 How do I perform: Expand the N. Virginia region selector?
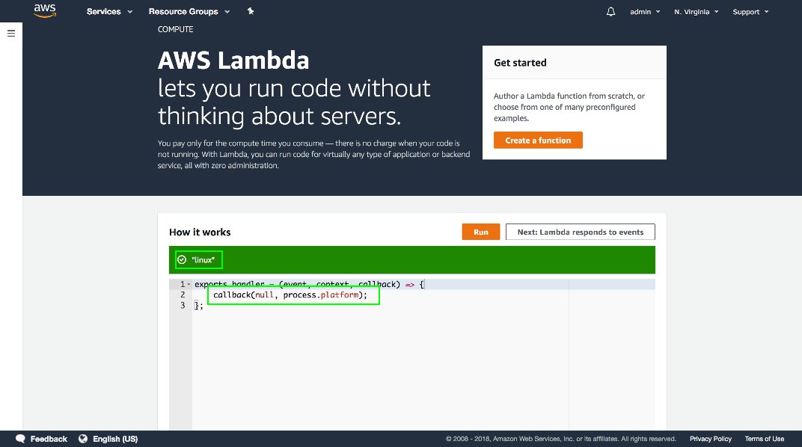pyautogui.click(x=696, y=12)
